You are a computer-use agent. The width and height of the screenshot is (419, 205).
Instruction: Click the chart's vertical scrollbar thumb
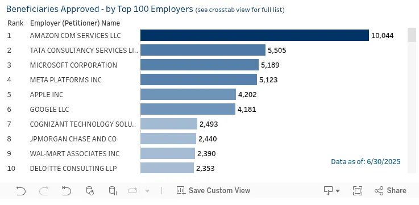pos(412,35)
